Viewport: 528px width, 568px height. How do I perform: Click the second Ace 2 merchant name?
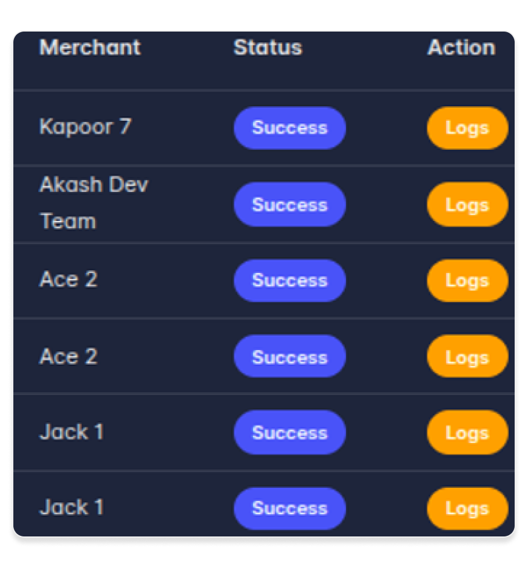[68, 356]
